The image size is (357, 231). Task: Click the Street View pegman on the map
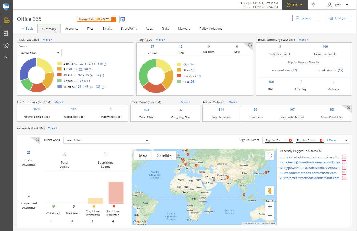point(270,191)
